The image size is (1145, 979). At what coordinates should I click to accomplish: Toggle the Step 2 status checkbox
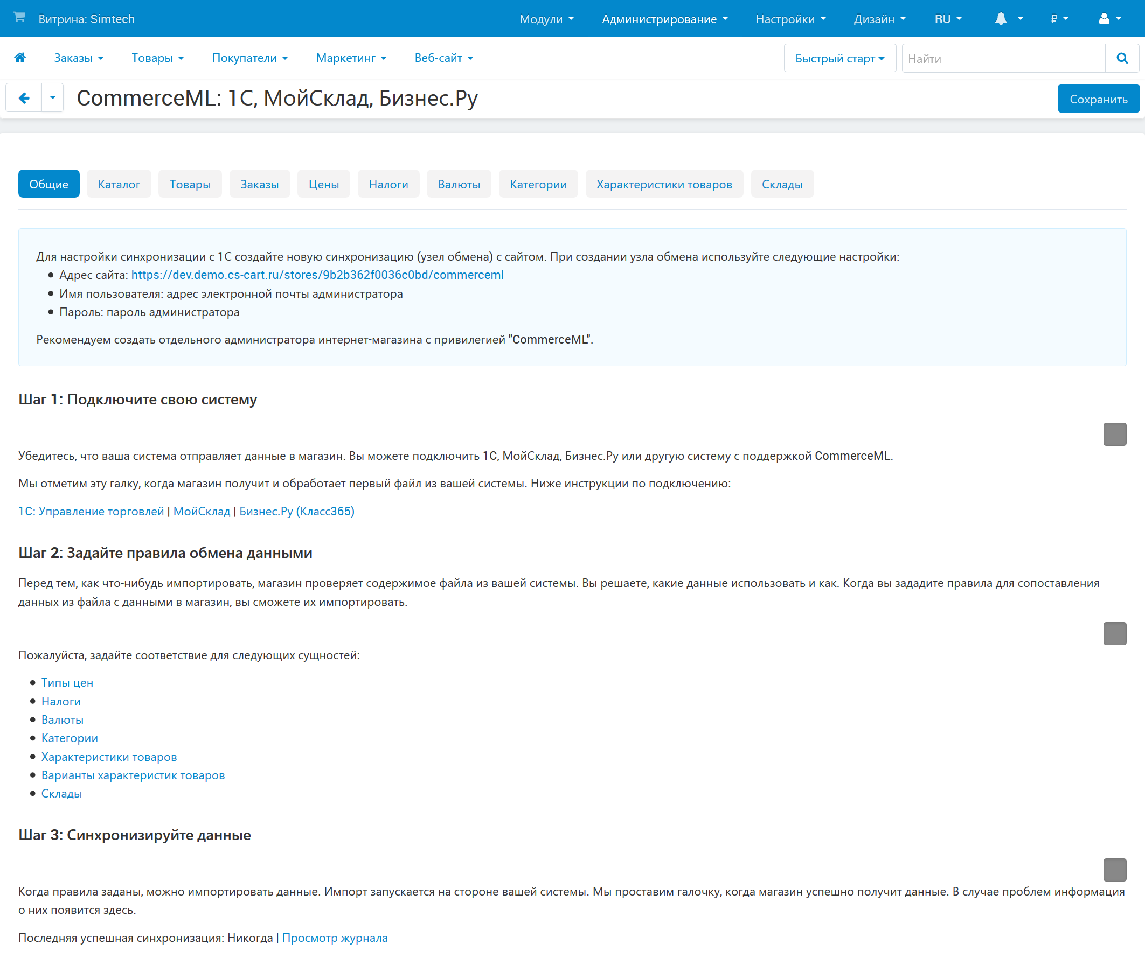click(x=1115, y=633)
